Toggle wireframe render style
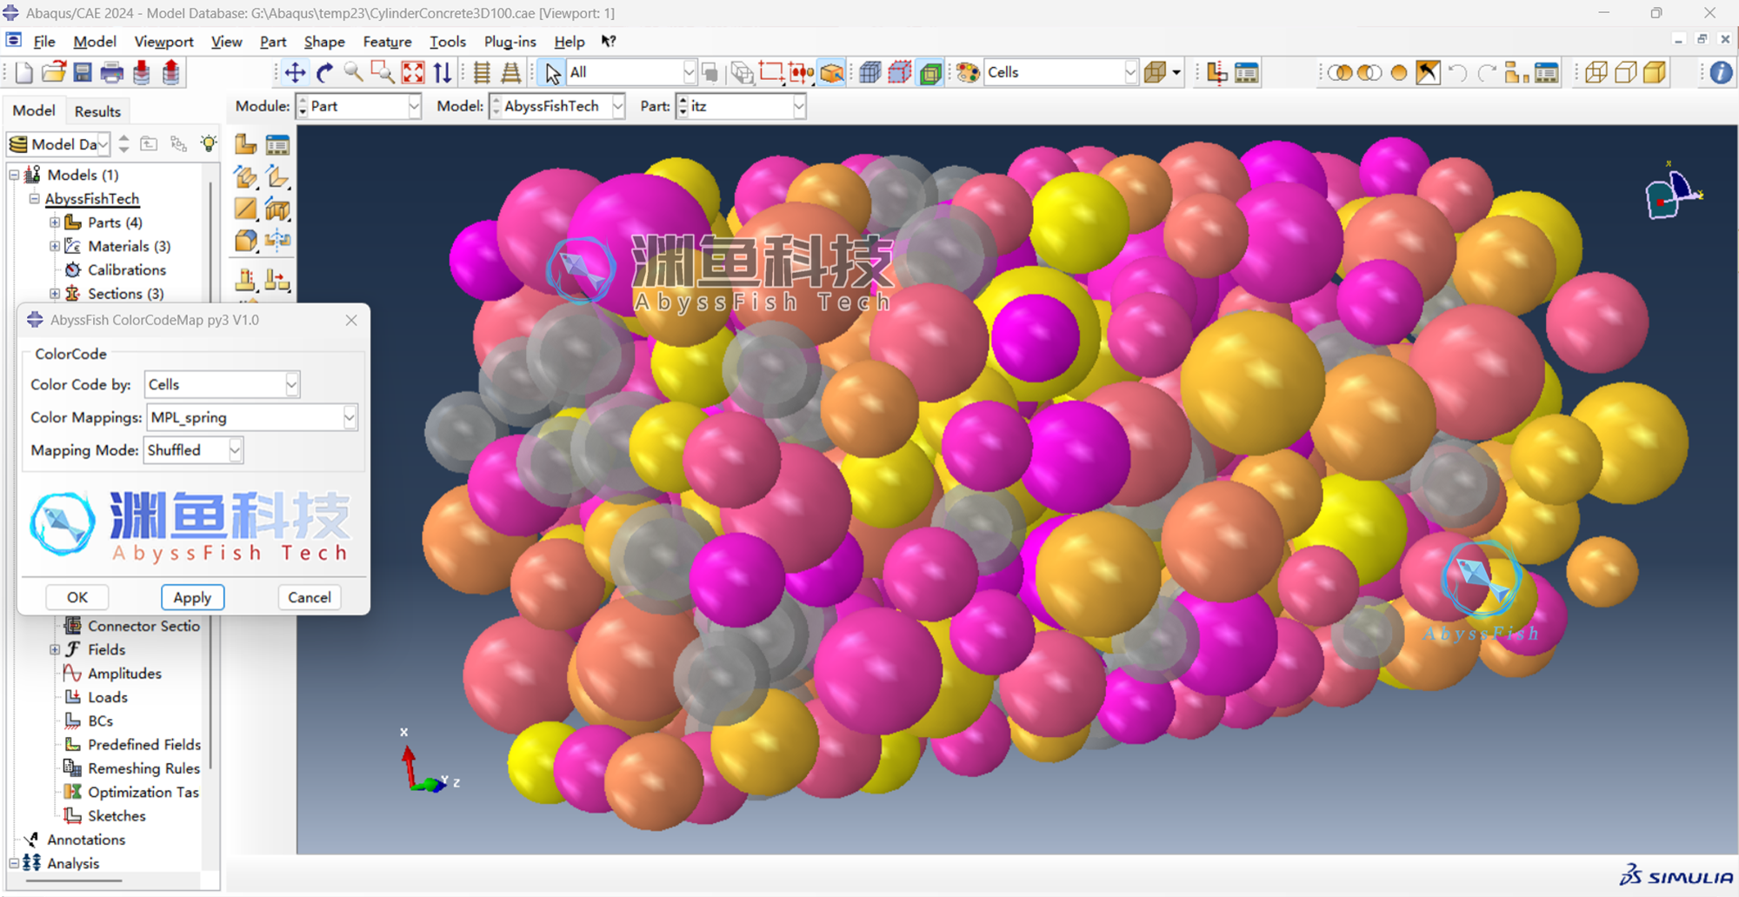The image size is (1739, 897). point(1596,72)
